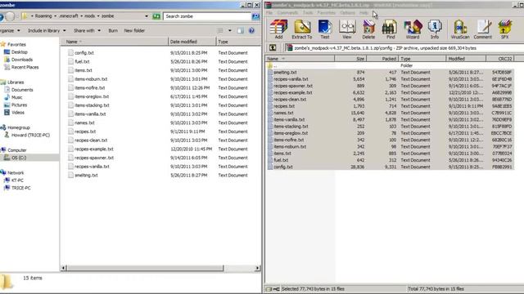Open the WinRAR Options menu
The image size is (524, 294).
pyautogui.click(x=347, y=13)
